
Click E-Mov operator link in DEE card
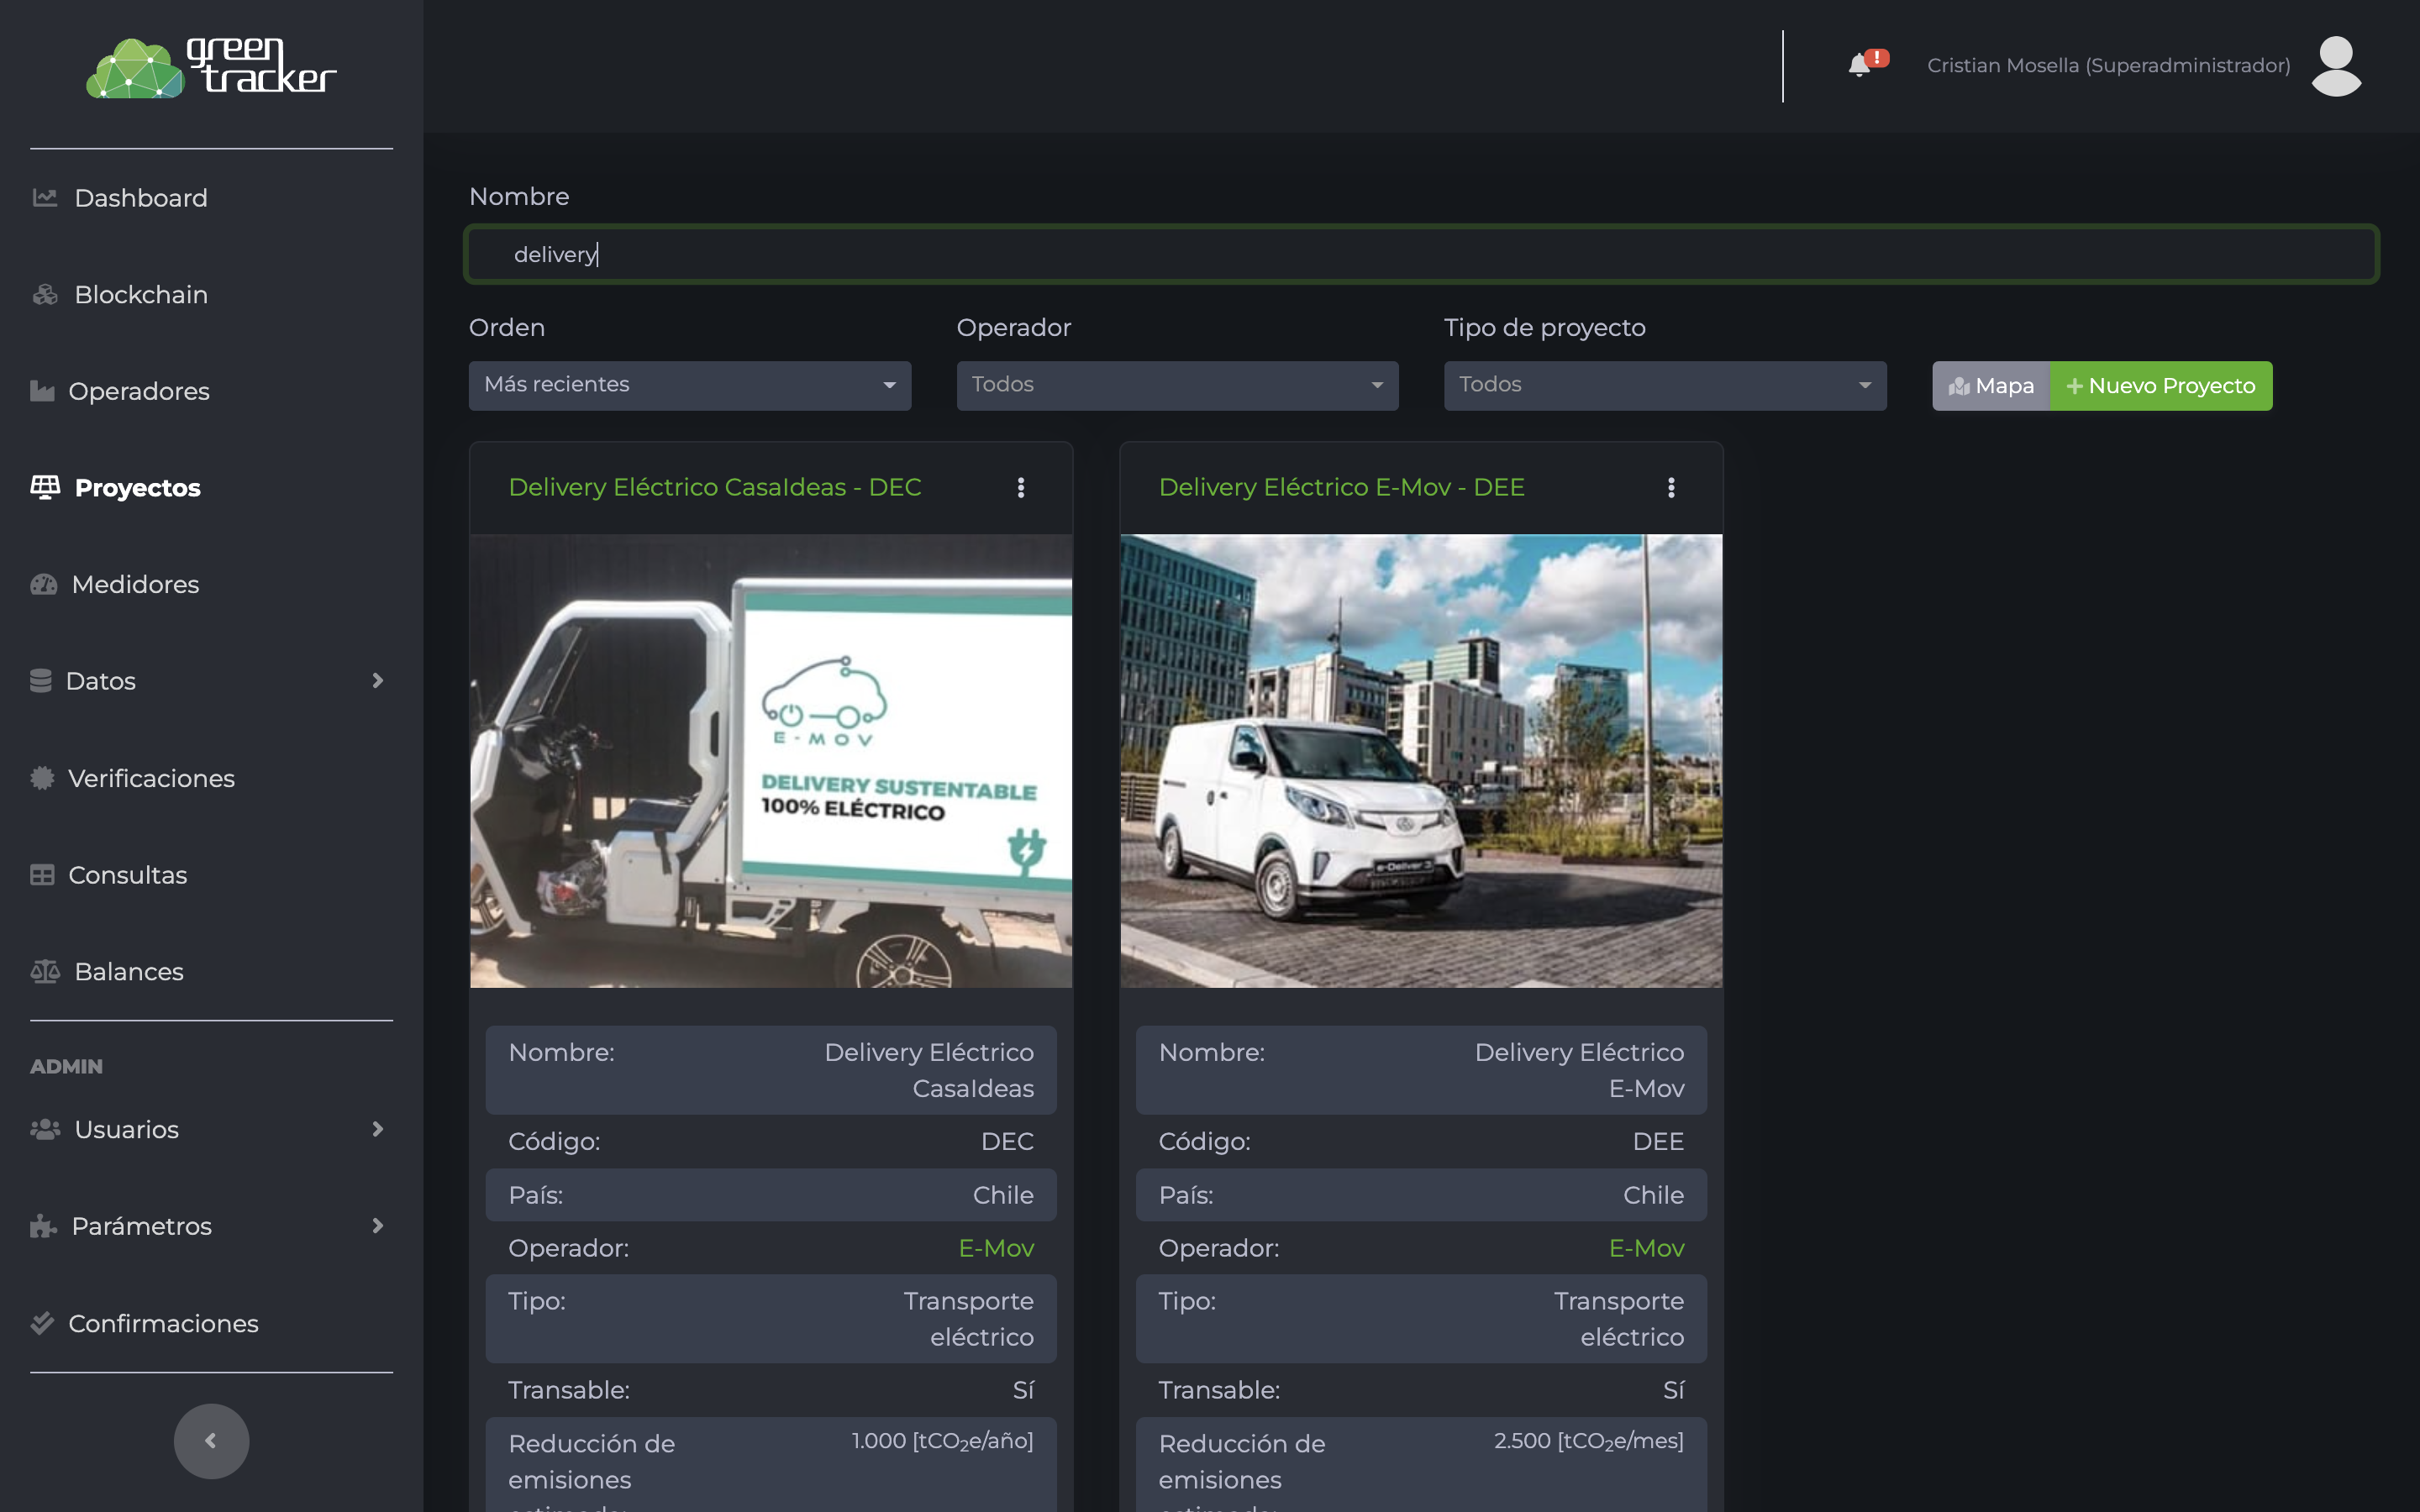point(1646,1248)
